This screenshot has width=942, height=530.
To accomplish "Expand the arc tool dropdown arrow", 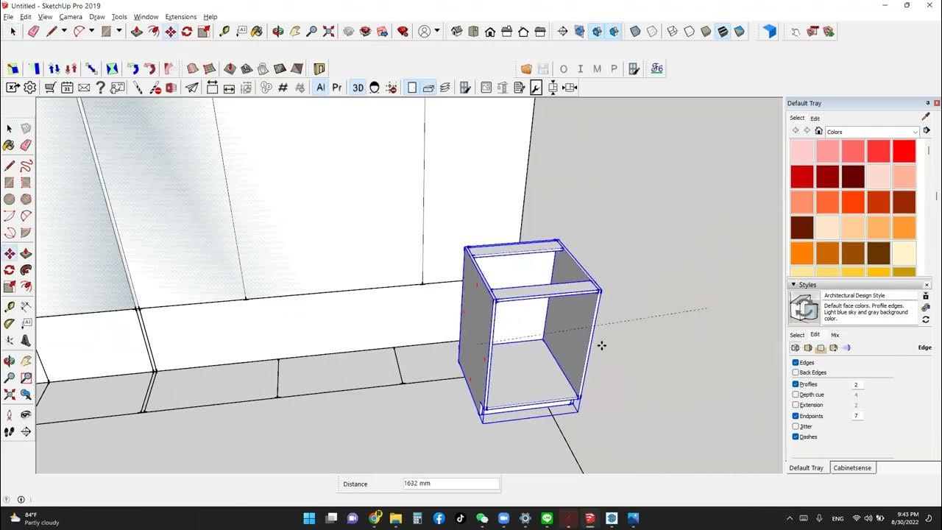I will click(x=93, y=31).
